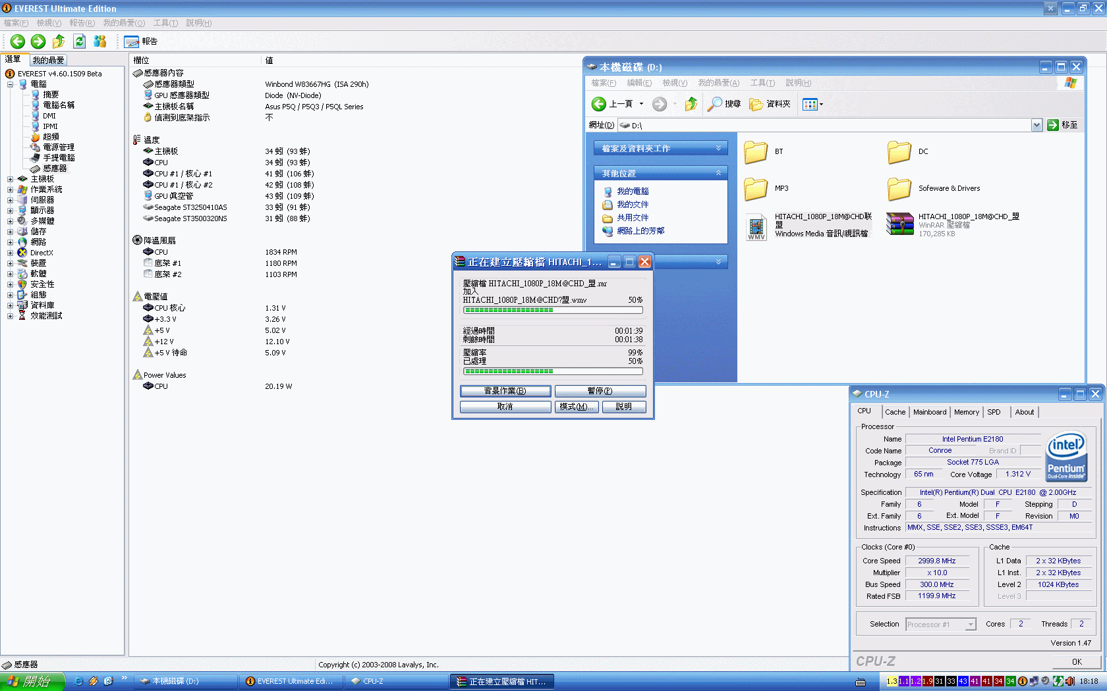Screen dimensions: 1107x691
Task: Click the Explorer up-folder icon
Action: pyautogui.click(x=691, y=104)
